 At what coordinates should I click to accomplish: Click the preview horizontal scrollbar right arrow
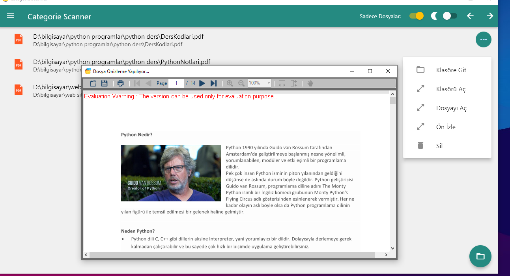coord(387,255)
